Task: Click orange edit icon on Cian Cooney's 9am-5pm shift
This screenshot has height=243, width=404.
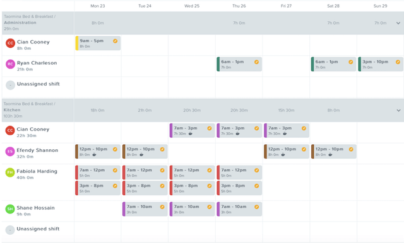Action: coord(115,41)
